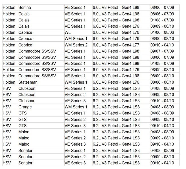Select the WL series cell
The height and width of the screenshot is (169, 186).
67,32
